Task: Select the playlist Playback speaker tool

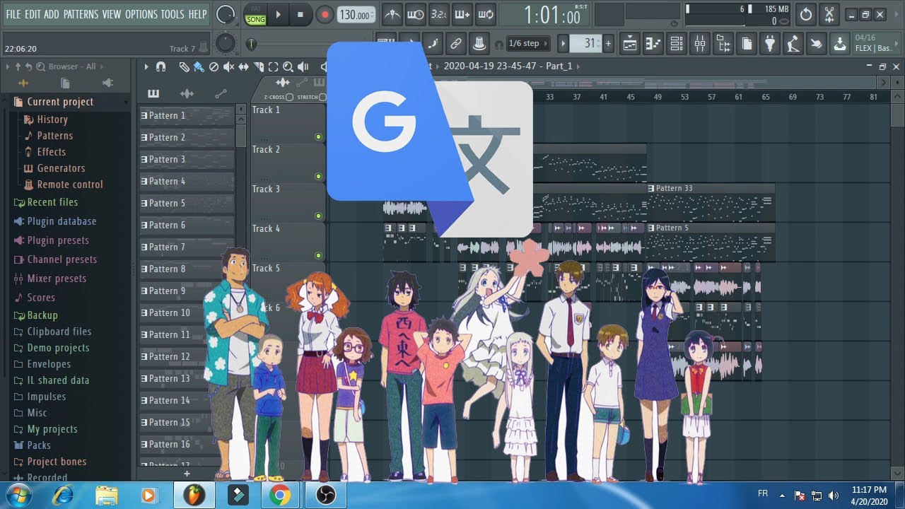Action: click(x=303, y=67)
